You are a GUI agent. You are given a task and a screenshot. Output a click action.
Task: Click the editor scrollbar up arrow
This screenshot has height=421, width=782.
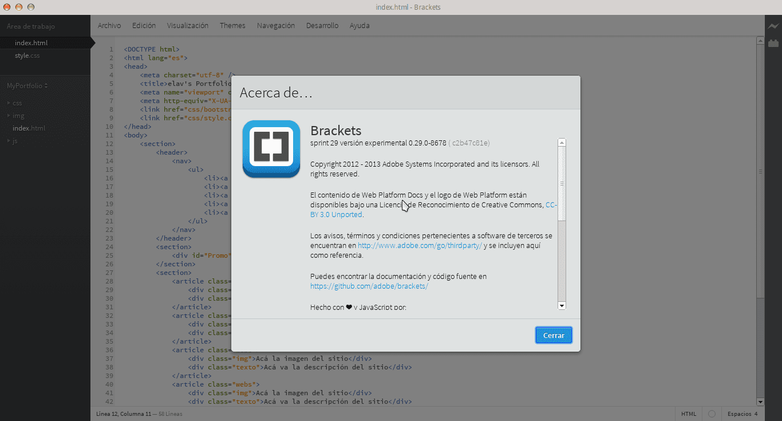760,41
